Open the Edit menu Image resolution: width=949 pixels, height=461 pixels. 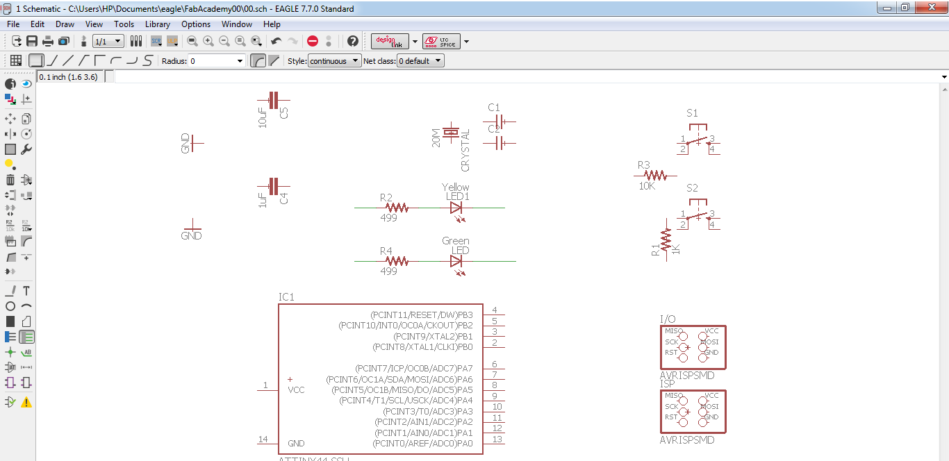[x=38, y=24]
